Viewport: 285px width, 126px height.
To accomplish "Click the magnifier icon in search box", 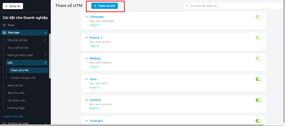I will pyautogui.click(x=187, y=6).
